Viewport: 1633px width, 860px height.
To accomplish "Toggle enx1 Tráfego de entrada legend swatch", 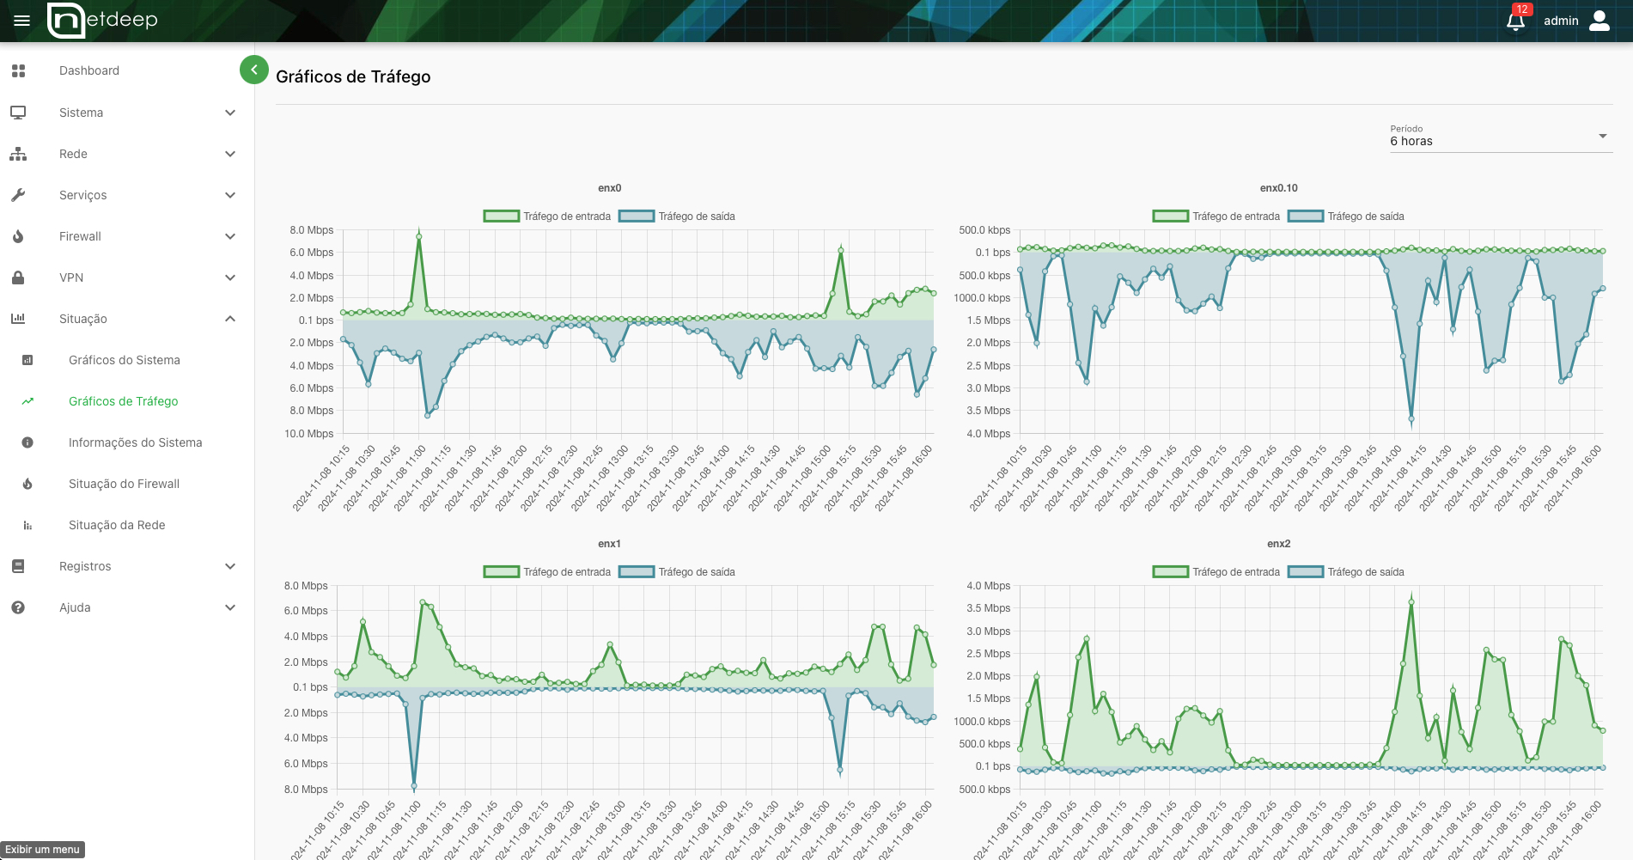I will pos(501,572).
